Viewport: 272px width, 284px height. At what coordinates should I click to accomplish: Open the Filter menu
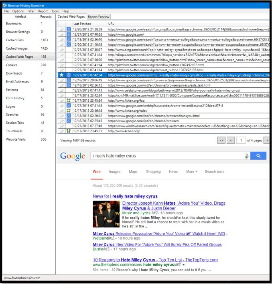(31, 11)
